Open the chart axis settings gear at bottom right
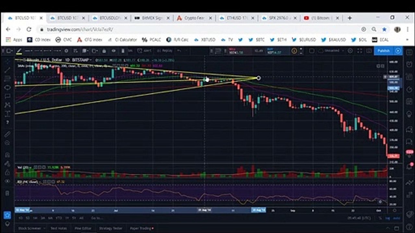Screen dimensions: 415x233 395,210
